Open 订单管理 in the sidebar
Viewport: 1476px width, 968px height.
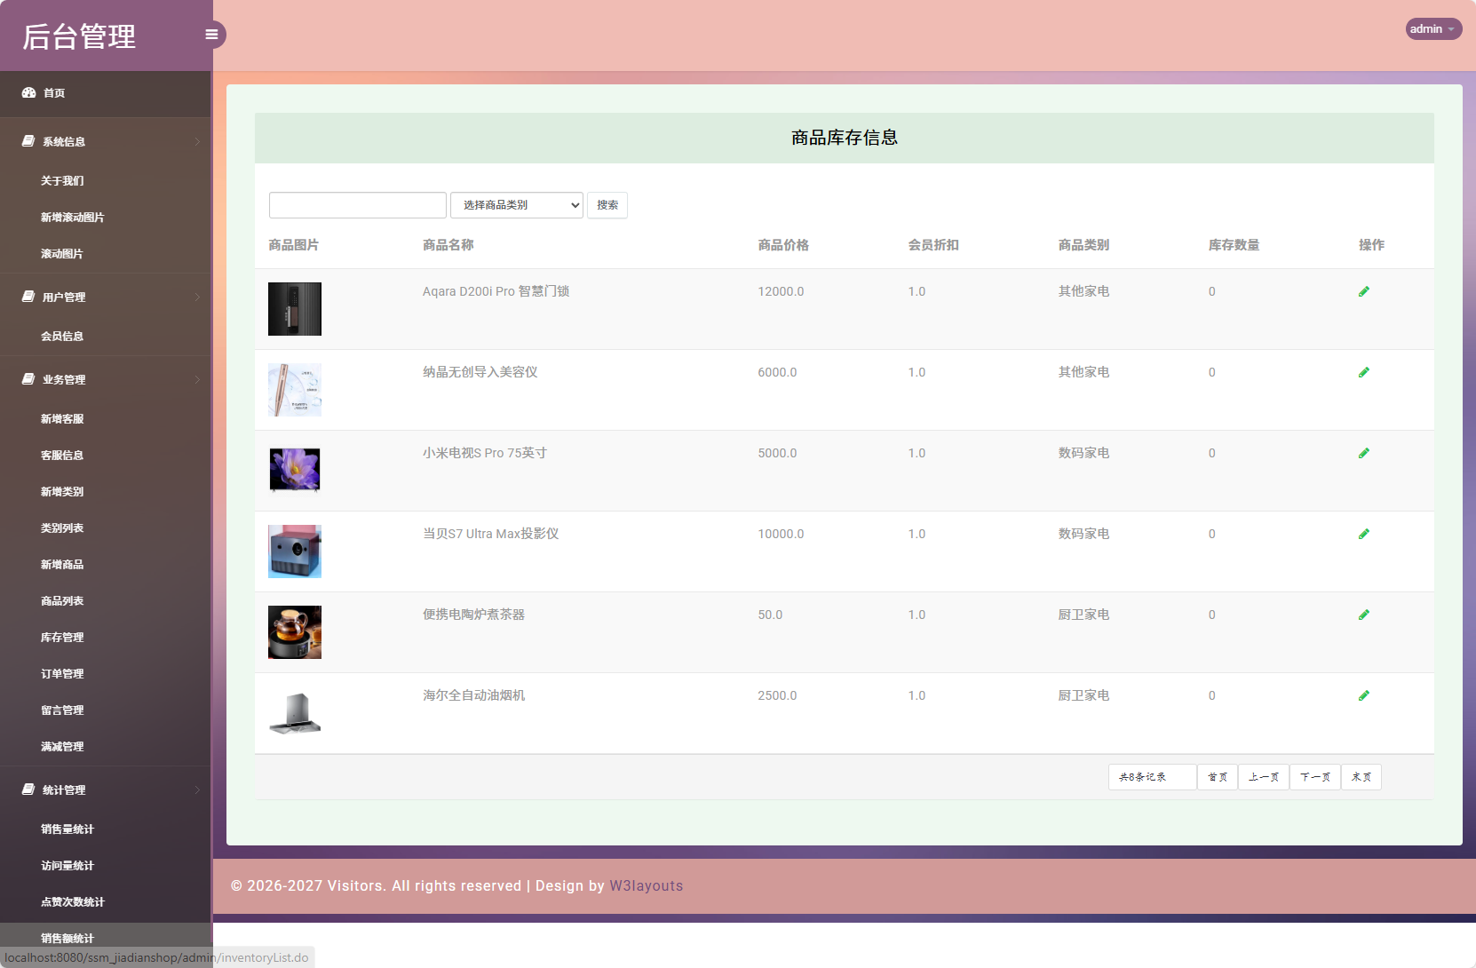62,674
